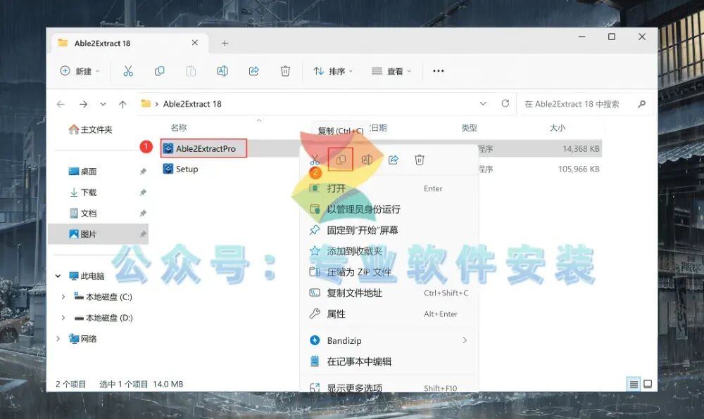Image resolution: width=704 pixels, height=419 pixels.
Task: Sort by the 类型 column header
Action: 469,128
